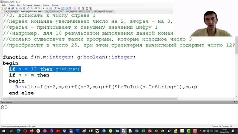Open Yandex Browser from the taskbar
This screenshot has height=134, width=238.
38,131
